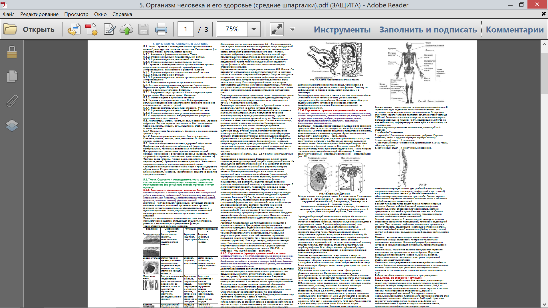The height and width of the screenshot is (308, 548).
Task: Click the print document icon
Action: click(x=161, y=29)
